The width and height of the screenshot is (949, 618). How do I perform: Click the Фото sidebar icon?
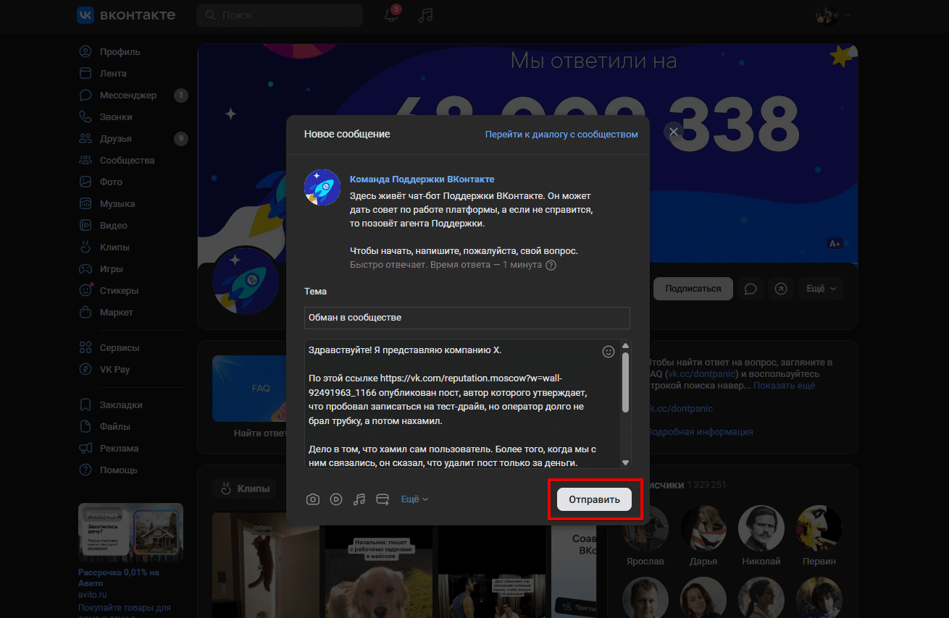85,182
